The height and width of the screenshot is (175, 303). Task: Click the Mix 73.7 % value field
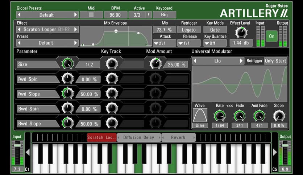point(164,30)
